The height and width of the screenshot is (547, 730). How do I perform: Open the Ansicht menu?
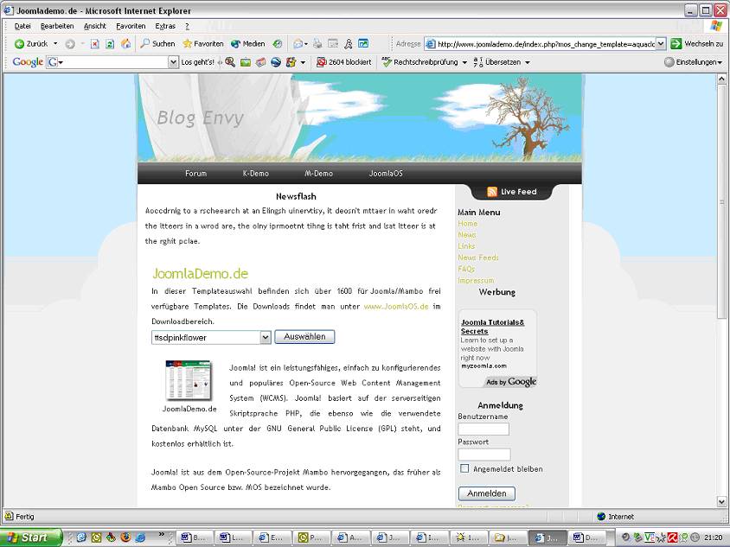pos(95,26)
